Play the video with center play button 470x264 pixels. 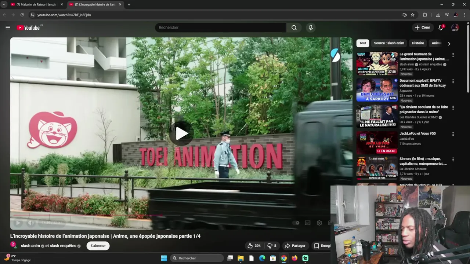pos(181,133)
